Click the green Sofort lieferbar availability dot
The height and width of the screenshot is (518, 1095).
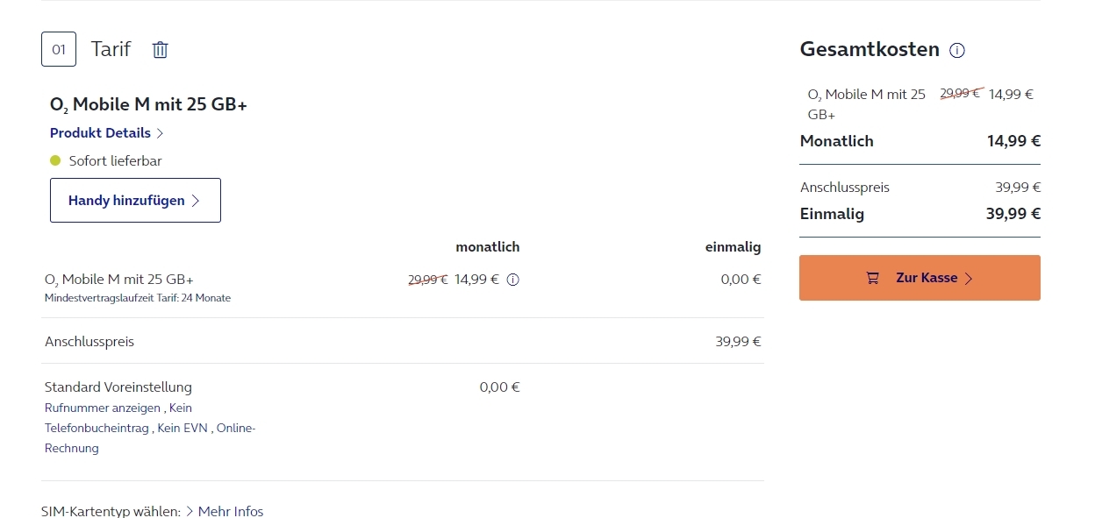pyautogui.click(x=55, y=161)
